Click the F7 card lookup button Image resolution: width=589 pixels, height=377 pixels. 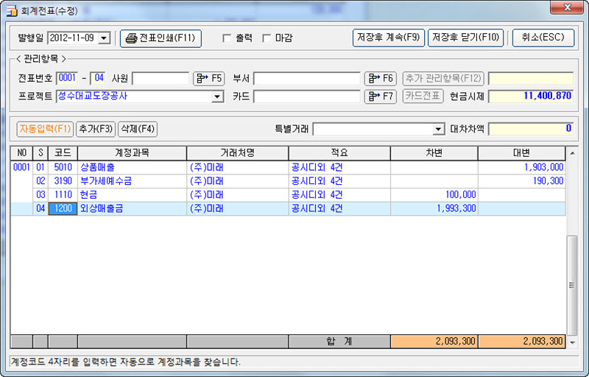(x=380, y=96)
